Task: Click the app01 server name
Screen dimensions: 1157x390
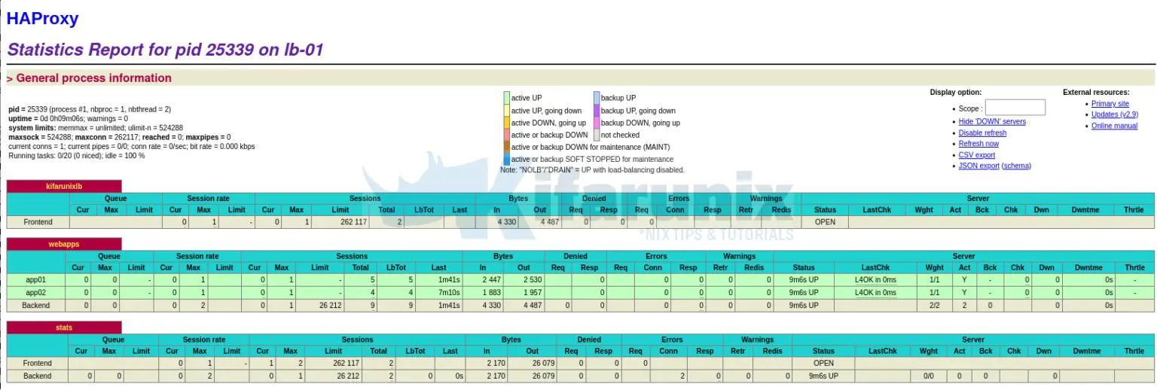Action: [x=36, y=280]
